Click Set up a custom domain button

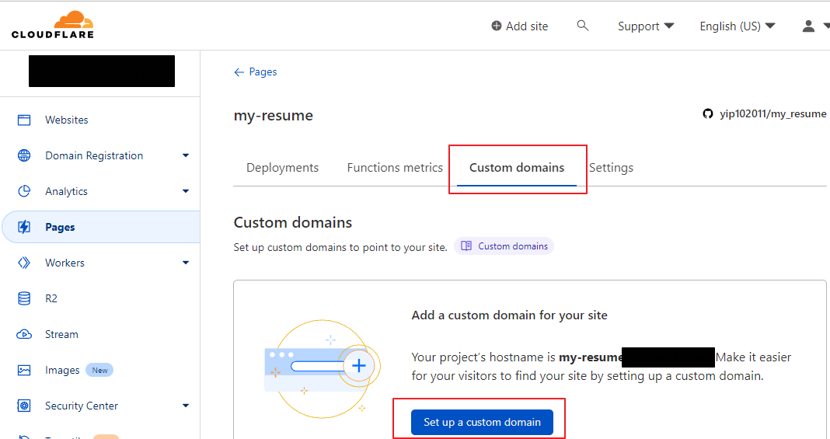click(x=482, y=422)
